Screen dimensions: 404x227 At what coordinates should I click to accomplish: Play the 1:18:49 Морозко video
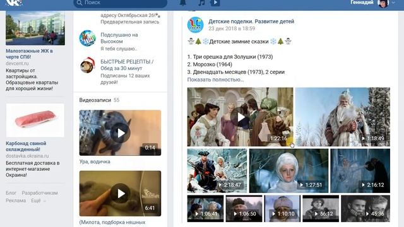point(343,117)
